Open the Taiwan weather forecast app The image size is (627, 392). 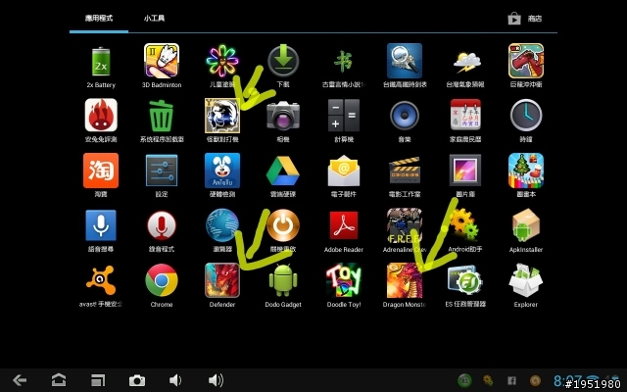click(465, 62)
